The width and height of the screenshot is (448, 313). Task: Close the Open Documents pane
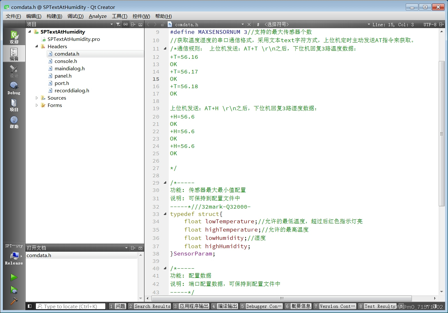(140, 248)
